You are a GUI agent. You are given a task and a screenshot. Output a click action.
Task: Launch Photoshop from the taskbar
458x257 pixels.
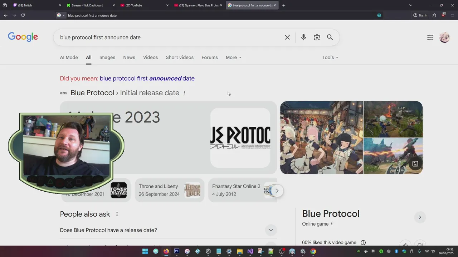(176, 251)
